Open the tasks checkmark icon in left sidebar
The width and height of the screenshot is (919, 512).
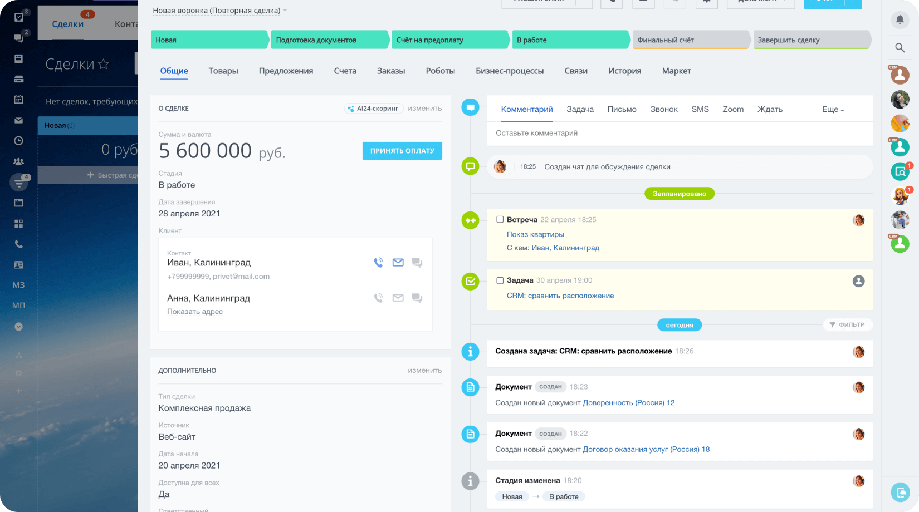[x=18, y=17]
